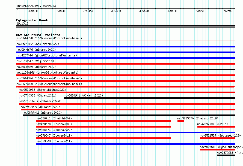Image resolution: width=243 pixels, height=166 pixels.
Task: Click the 39048k ruler tick label
Action: tap(172, 11)
